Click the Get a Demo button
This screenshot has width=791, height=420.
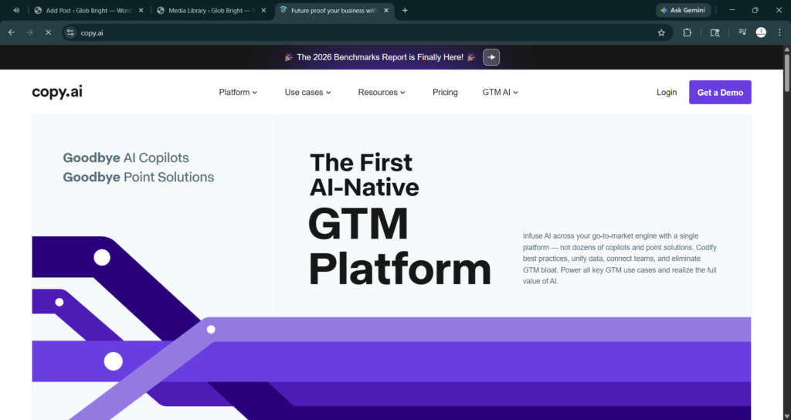pyautogui.click(x=720, y=92)
